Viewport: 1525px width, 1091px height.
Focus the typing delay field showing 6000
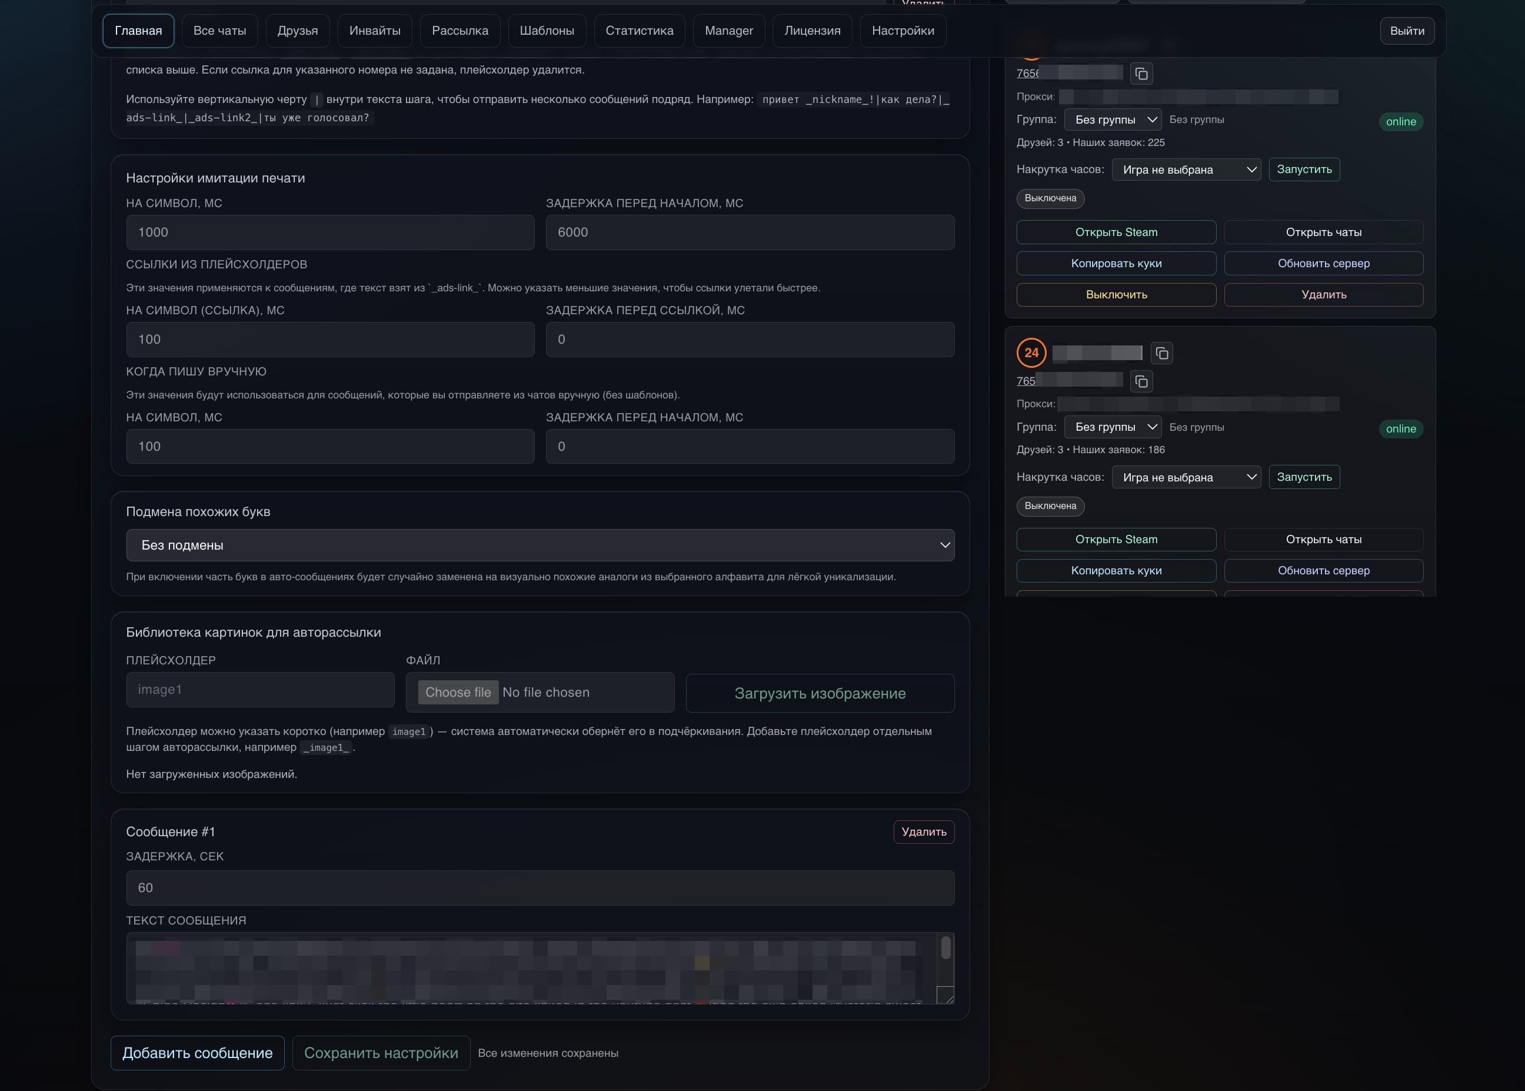[x=750, y=232]
